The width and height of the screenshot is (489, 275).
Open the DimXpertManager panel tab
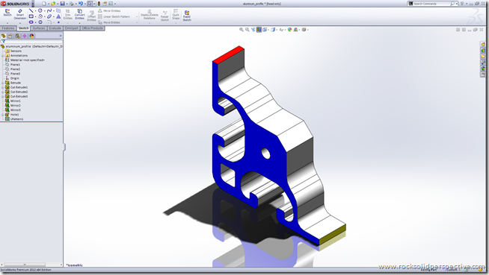point(25,36)
